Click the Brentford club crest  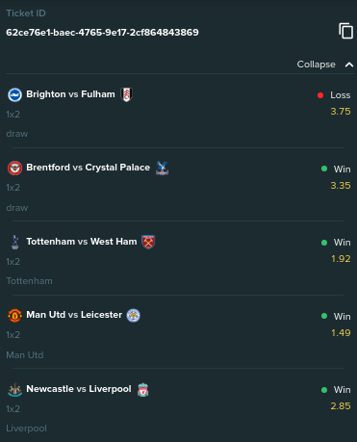coord(14,168)
